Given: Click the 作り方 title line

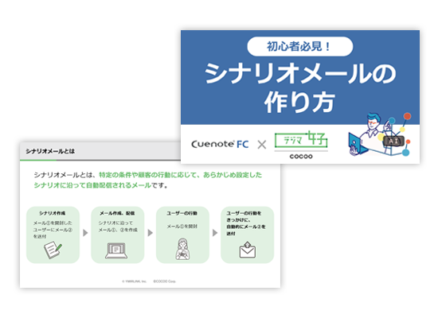Looking at the screenshot, I should 299,103.
